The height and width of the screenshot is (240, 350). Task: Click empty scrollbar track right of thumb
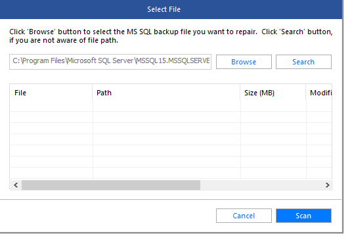point(261,185)
